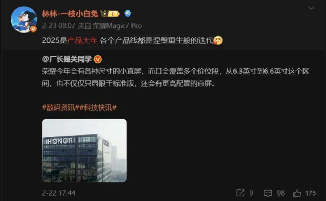
Task: Open the #科技快讯# hashtag topic
Action: click(98, 107)
